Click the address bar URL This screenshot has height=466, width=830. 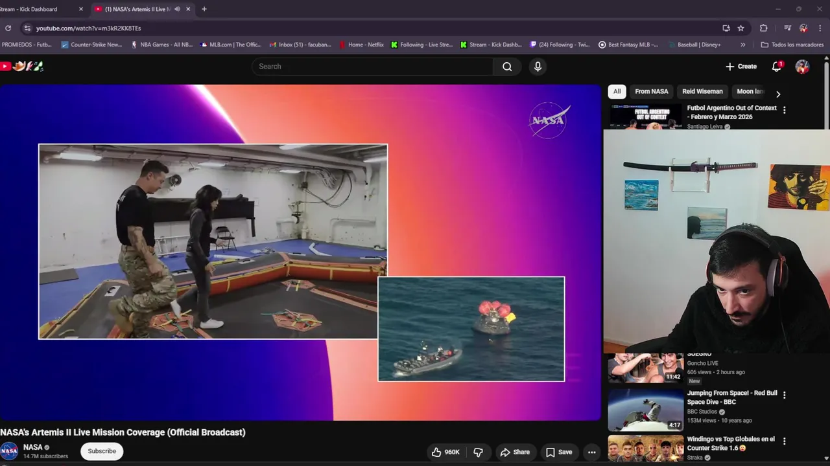click(x=89, y=28)
